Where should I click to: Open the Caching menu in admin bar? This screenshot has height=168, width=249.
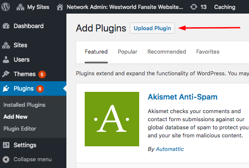[x=225, y=7]
